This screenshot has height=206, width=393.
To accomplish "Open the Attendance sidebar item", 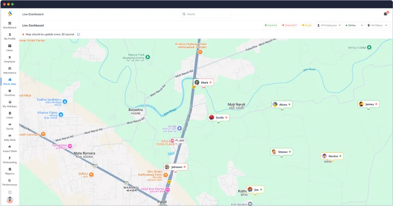I will pos(10,70).
